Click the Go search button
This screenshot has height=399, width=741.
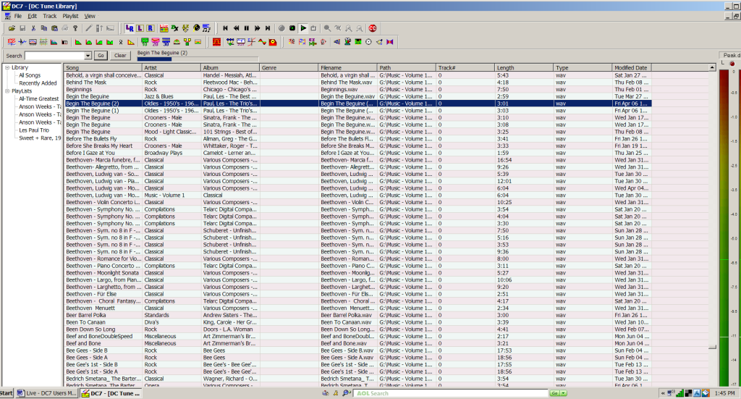[x=101, y=56]
